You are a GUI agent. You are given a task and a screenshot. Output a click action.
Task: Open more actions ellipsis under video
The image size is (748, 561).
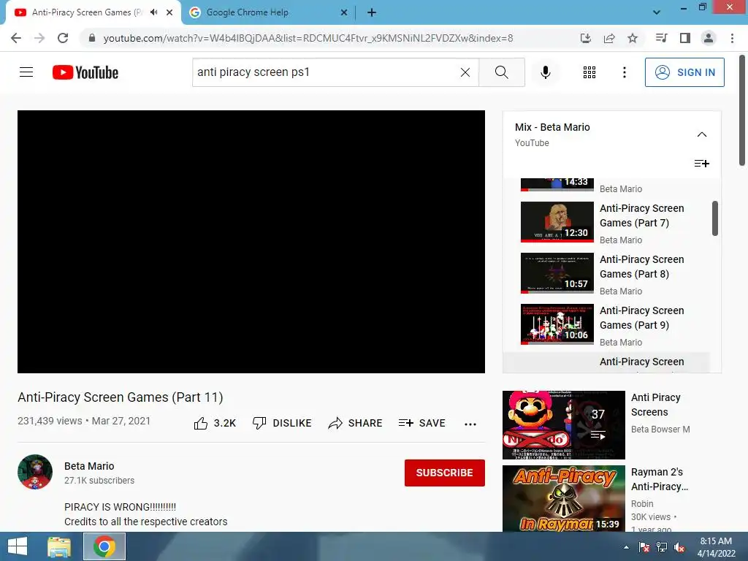tap(470, 424)
